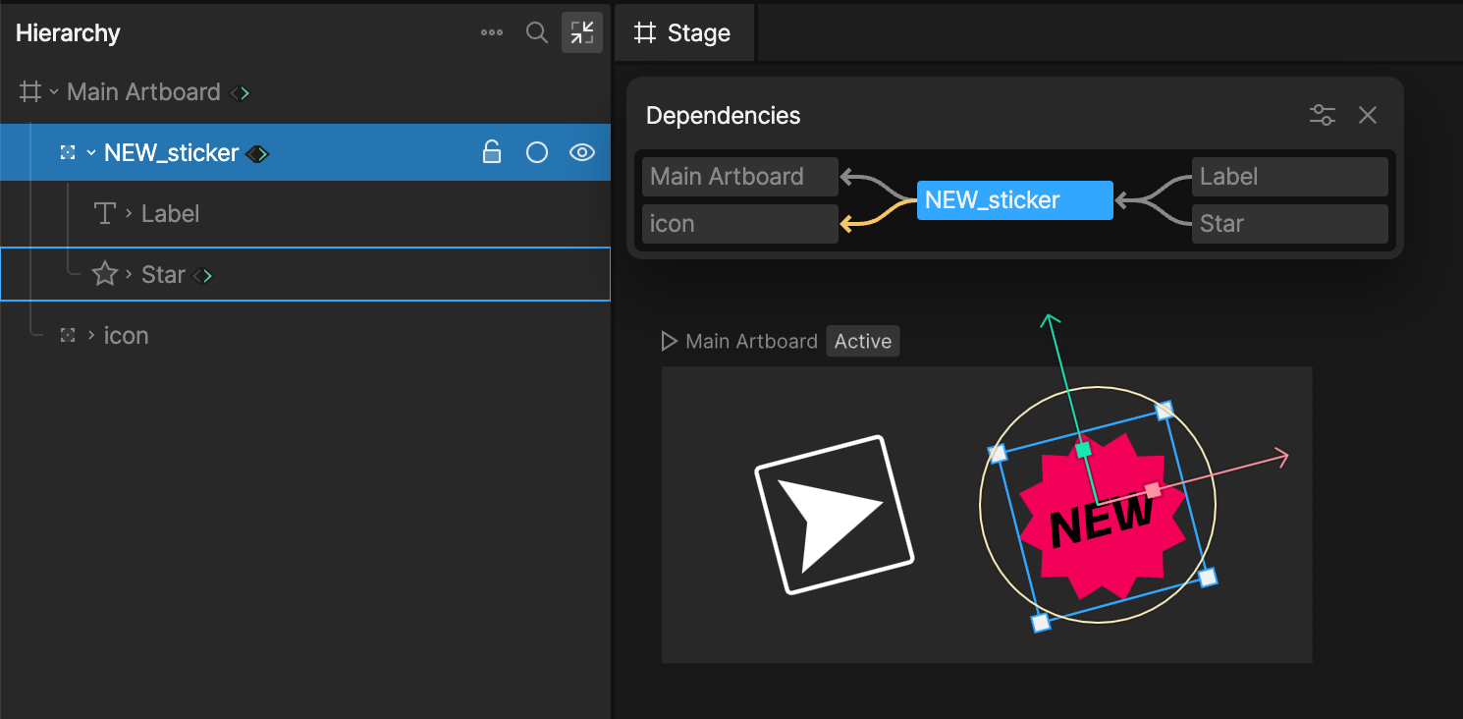Switch to the Stage tab
This screenshot has height=719, width=1463.
(x=684, y=32)
